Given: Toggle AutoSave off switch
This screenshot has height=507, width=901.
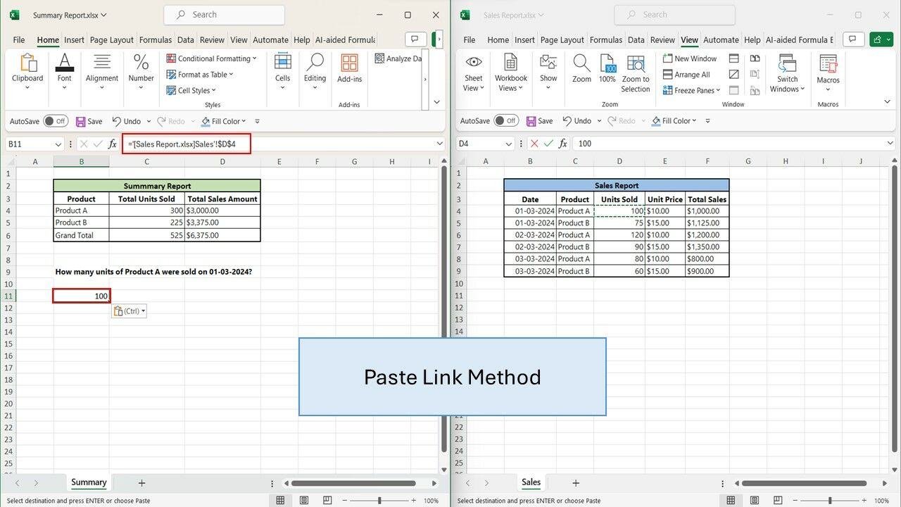Looking at the screenshot, I should pyautogui.click(x=56, y=120).
